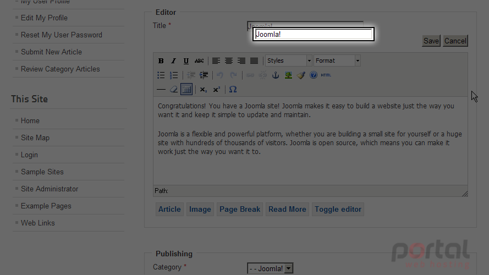Insert special character omega
This screenshot has width=489, height=275.
point(233,90)
